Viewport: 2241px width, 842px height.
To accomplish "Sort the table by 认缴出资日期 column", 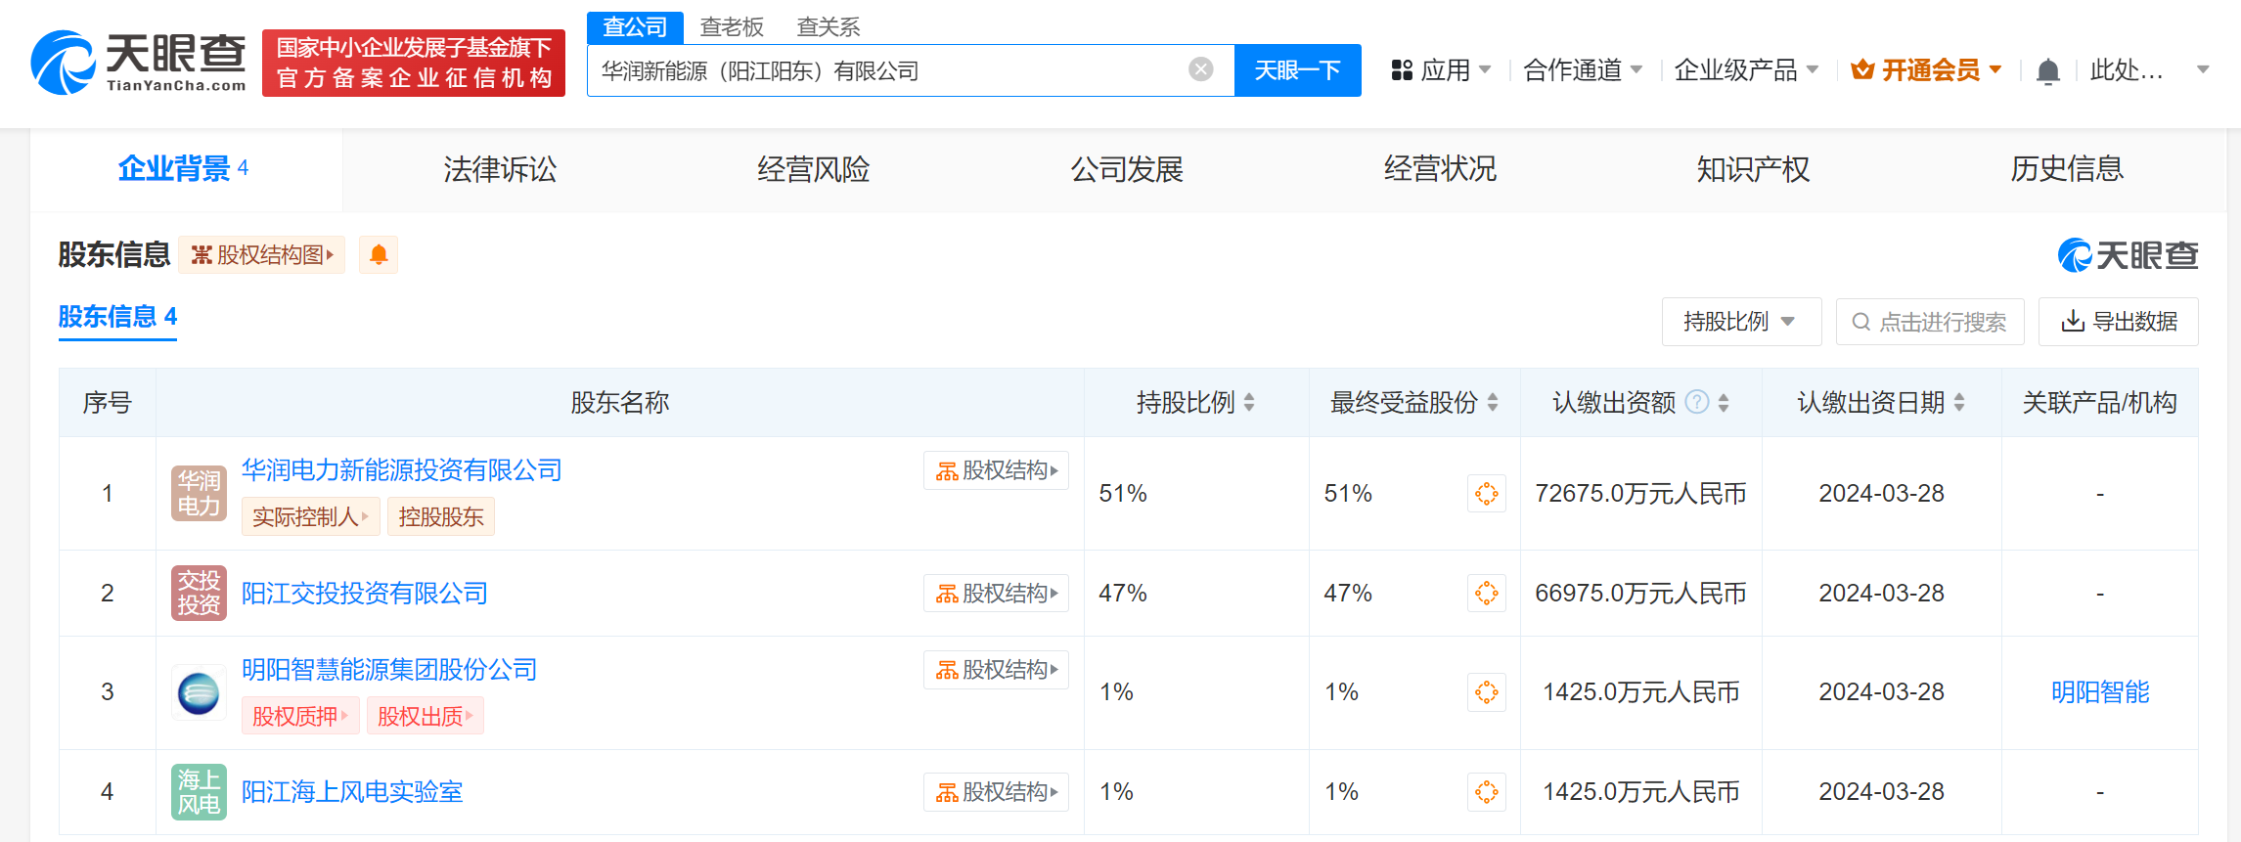I will [x=1959, y=402].
